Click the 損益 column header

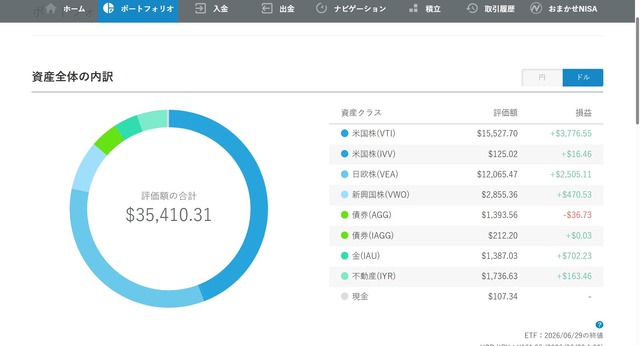pos(583,113)
